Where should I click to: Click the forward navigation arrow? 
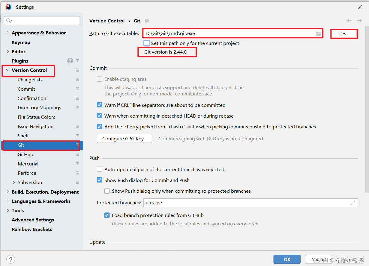point(359,21)
